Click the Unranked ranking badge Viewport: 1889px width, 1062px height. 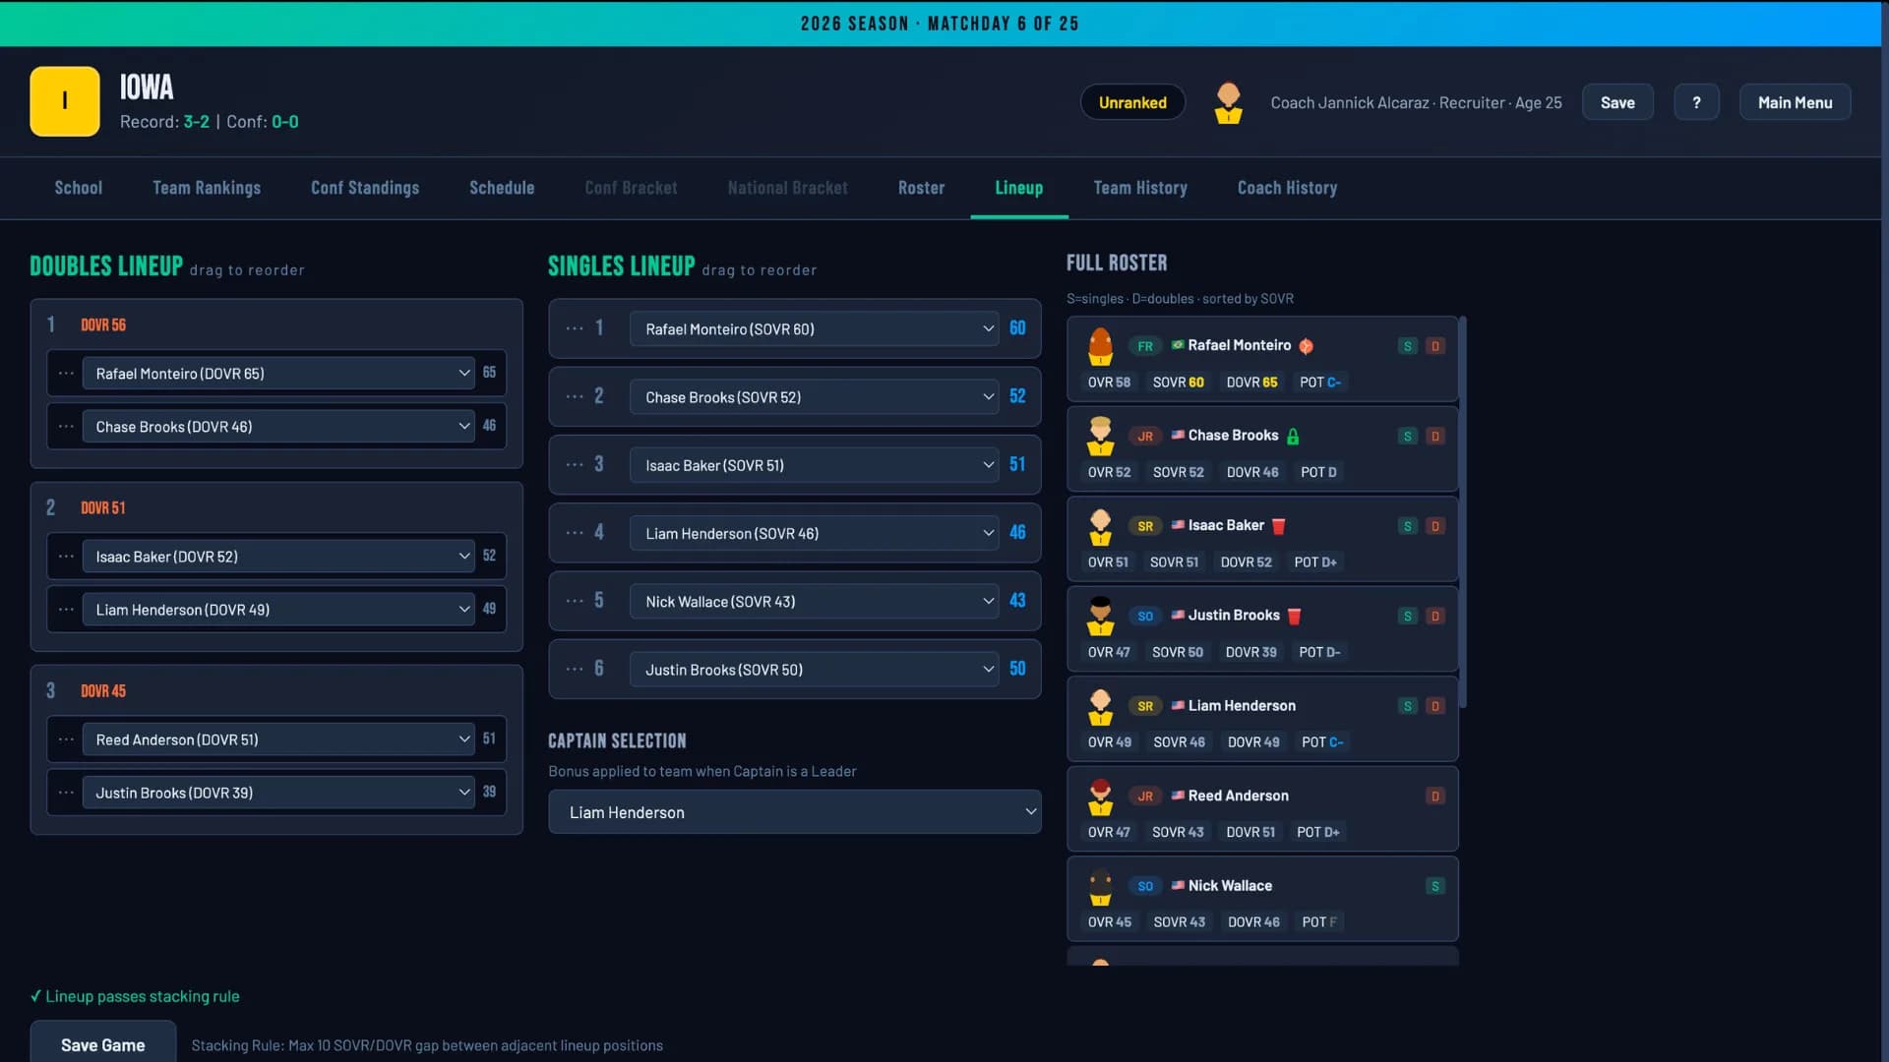point(1132,102)
